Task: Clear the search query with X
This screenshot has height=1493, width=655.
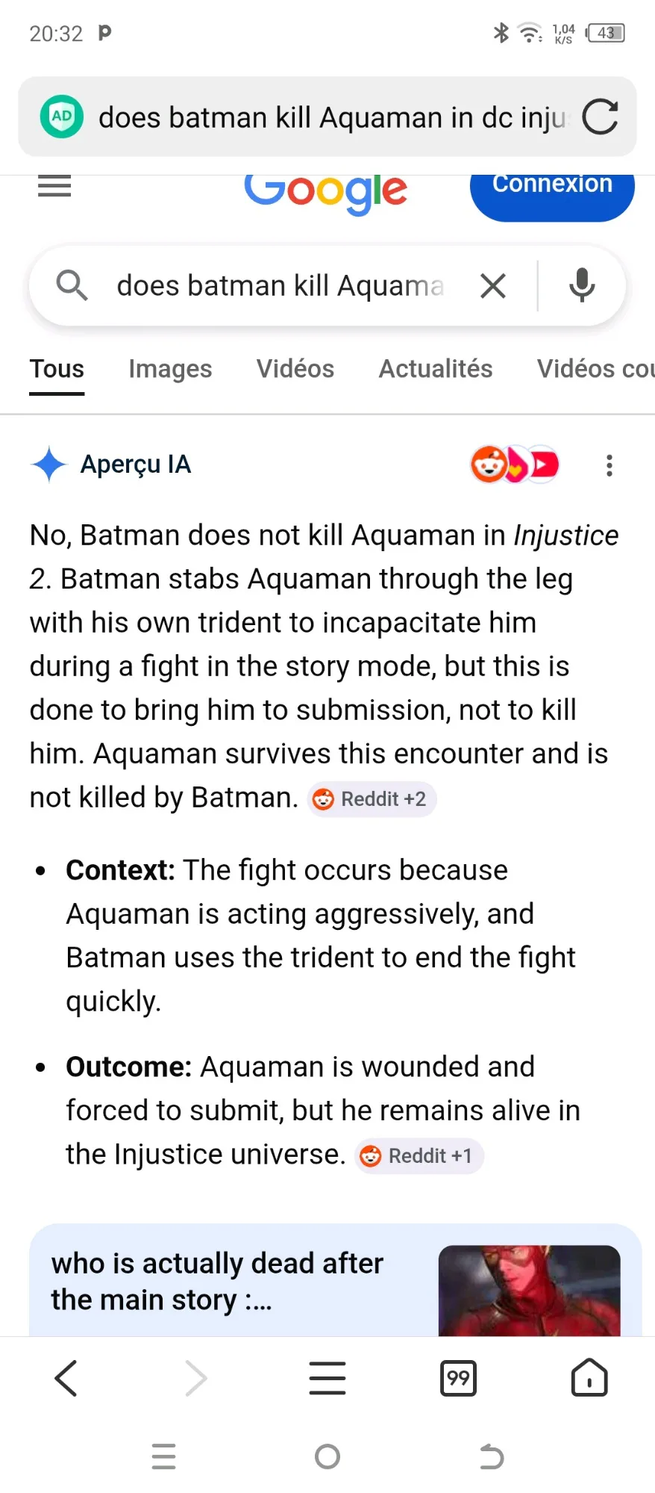Action: [493, 286]
